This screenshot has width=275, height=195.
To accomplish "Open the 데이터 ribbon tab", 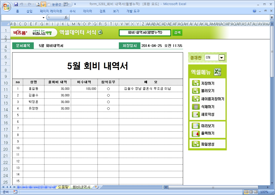I will click(x=88, y=11).
